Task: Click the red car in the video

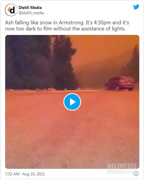Action: [120, 83]
